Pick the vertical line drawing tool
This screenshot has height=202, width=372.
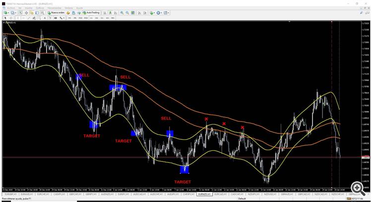coord(18,18)
